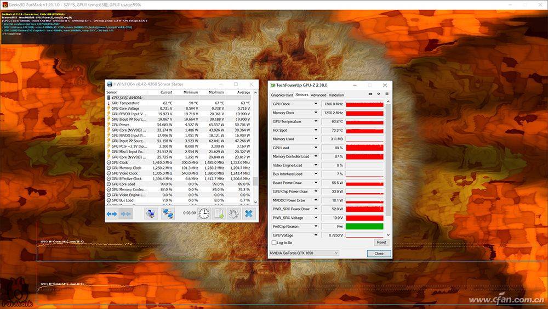This screenshot has height=309, width=548.
Task: Open the gear settings icon in HWiNFO
Action: [x=234, y=214]
